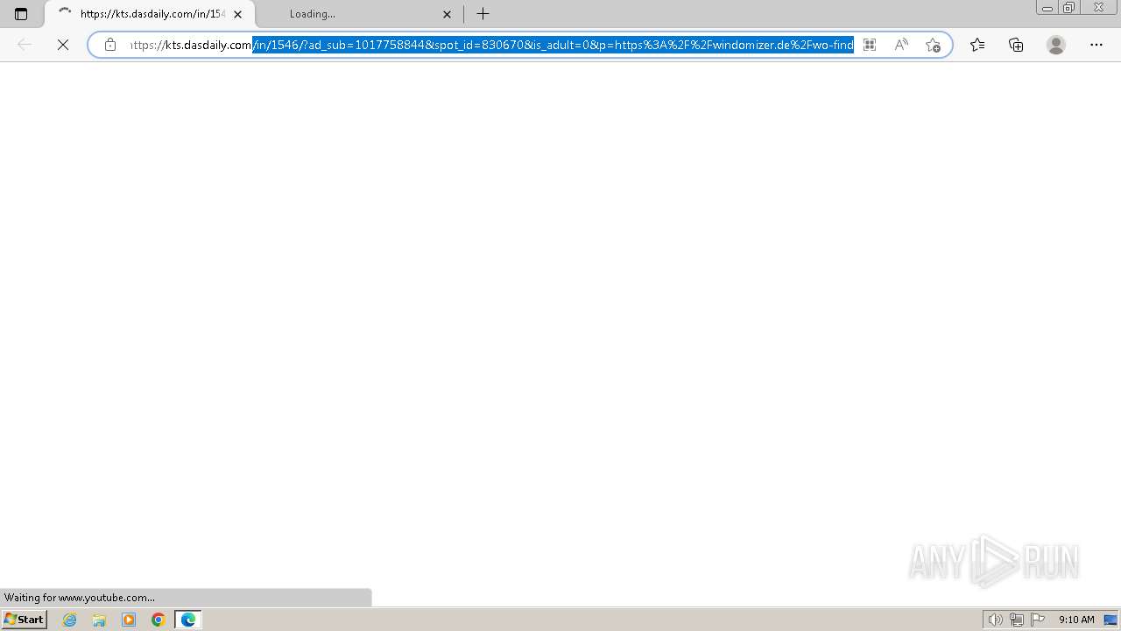Click the address bar URL field

coord(491,45)
